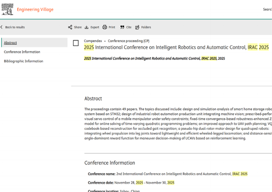272x192 pixels.
Task: Open the Search menu at top right
Action: (x=268, y=9)
